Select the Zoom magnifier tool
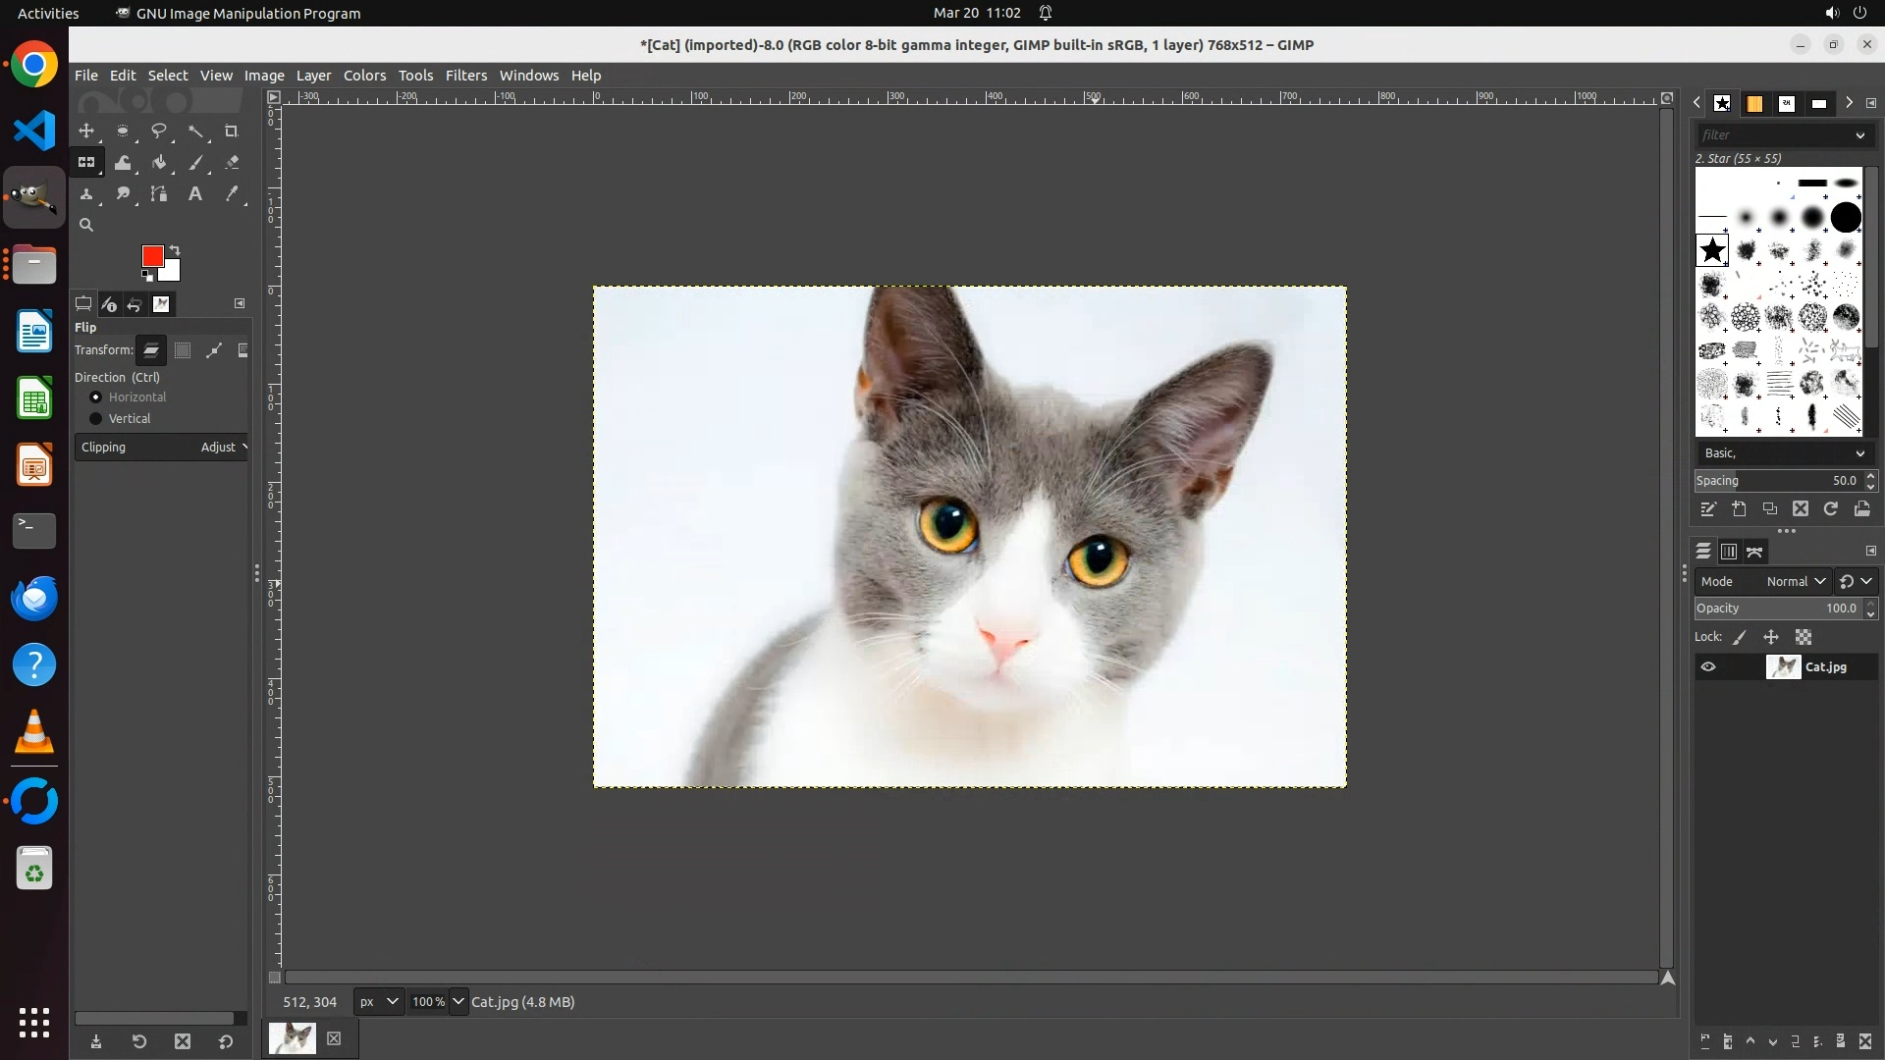Screen dimensions: 1885x1060 [x=86, y=226]
